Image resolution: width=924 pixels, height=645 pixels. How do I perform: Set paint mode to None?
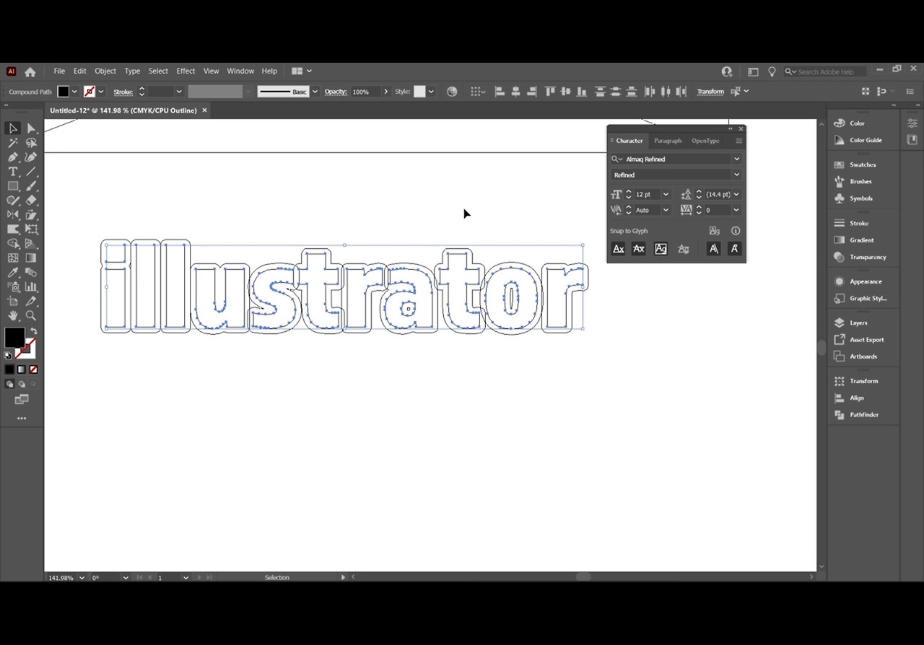(33, 369)
